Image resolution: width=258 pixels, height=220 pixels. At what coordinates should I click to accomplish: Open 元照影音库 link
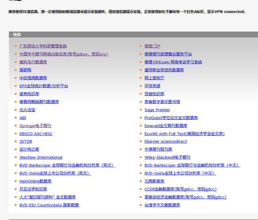pyautogui.click(x=154, y=181)
